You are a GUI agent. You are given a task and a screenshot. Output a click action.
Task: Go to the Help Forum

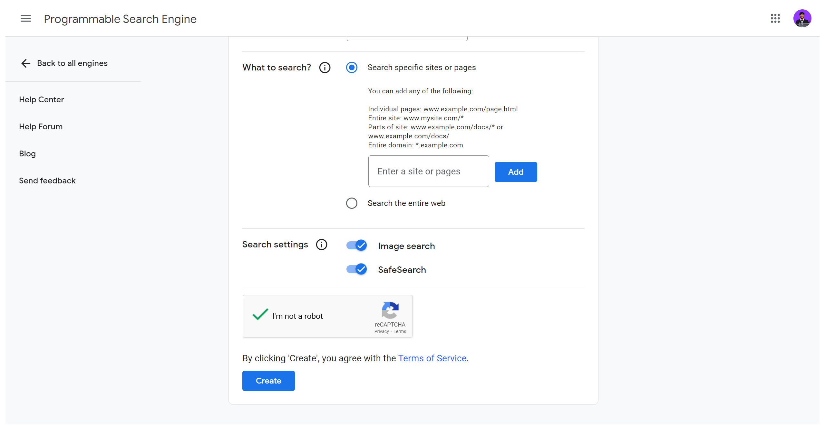pyautogui.click(x=41, y=126)
